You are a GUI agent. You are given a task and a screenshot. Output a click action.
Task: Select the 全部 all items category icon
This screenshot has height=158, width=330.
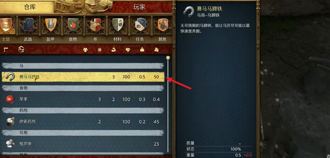6,25
